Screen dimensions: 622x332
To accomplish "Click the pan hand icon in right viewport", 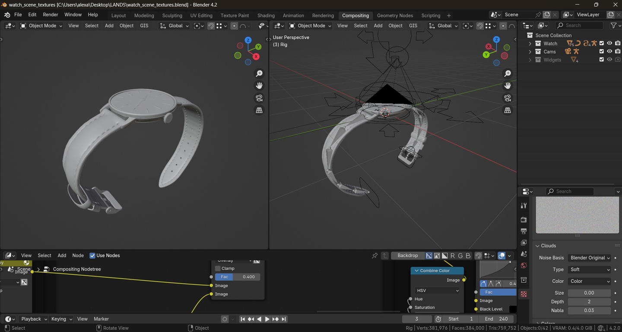I will pyautogui.click(x=508, y=86).
